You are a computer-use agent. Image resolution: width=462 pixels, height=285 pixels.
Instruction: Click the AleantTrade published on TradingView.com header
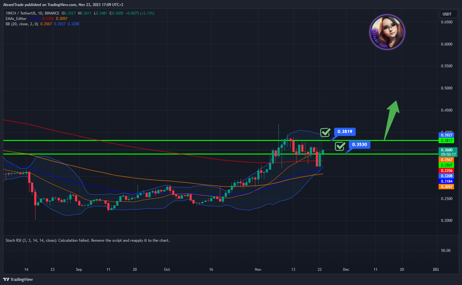(63, 5)
